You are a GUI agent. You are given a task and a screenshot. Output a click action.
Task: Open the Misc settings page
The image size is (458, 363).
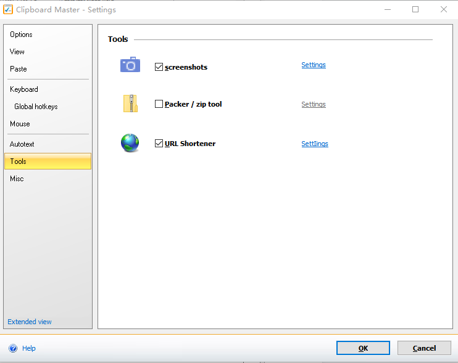[17, 179]
